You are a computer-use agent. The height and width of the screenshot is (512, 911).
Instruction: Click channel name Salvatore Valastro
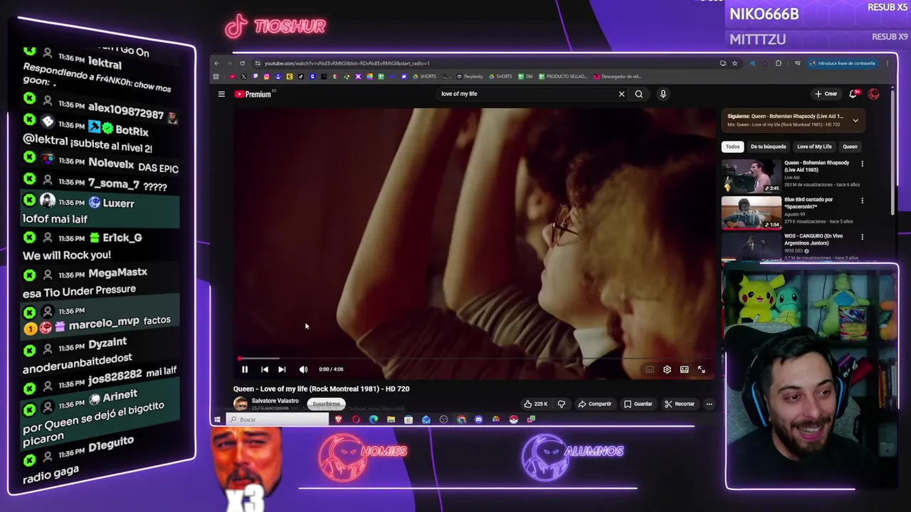(275, 401)
